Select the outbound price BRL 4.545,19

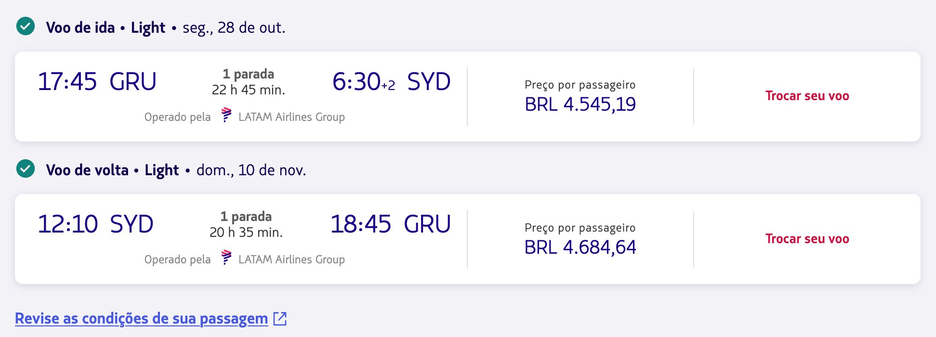(580, 104)
